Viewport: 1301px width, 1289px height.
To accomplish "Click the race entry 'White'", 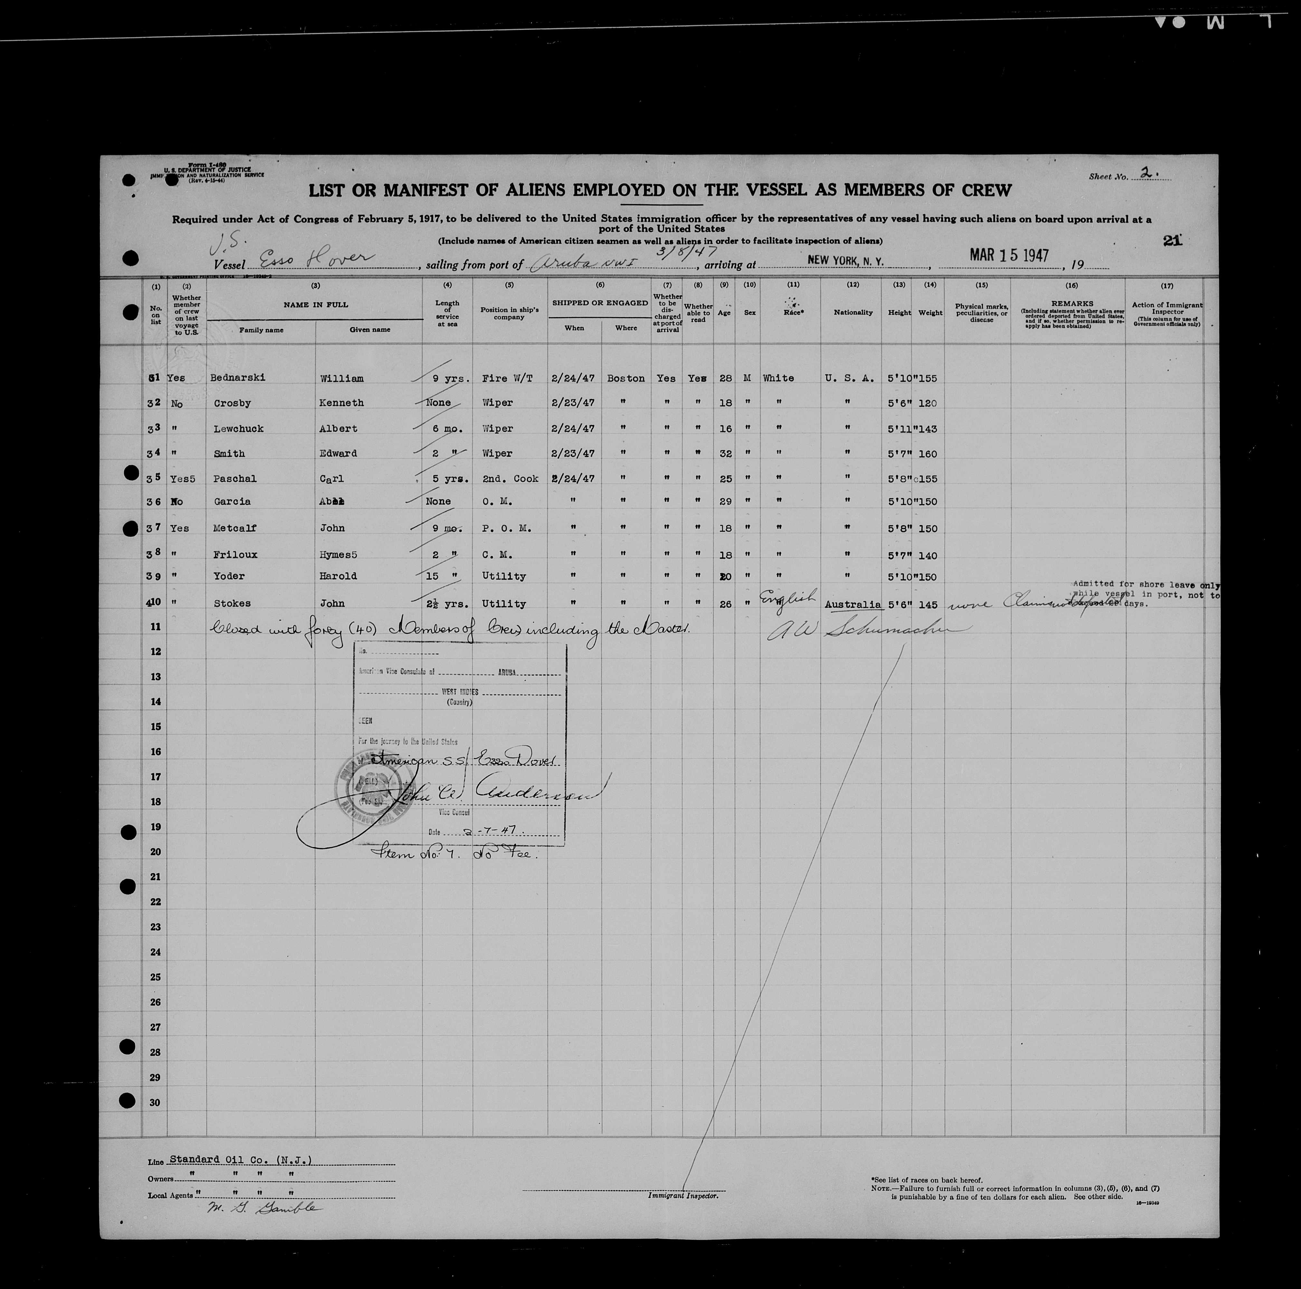I will point(778,378).
